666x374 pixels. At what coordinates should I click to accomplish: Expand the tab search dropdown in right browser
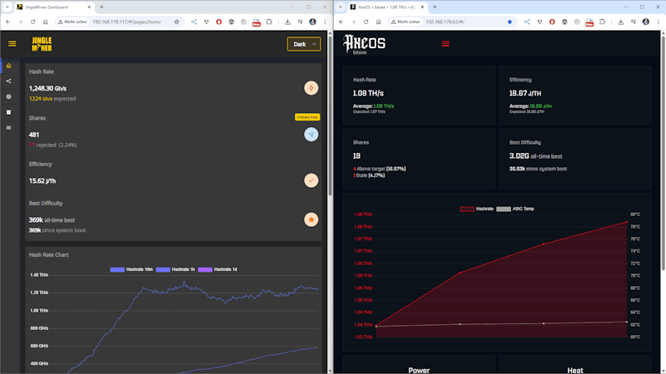(x=340, y=7)
